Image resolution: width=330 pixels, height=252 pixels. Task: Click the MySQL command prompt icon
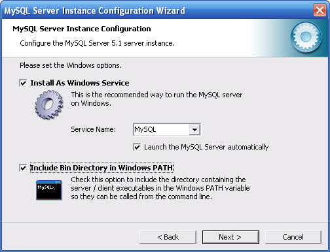49,190
